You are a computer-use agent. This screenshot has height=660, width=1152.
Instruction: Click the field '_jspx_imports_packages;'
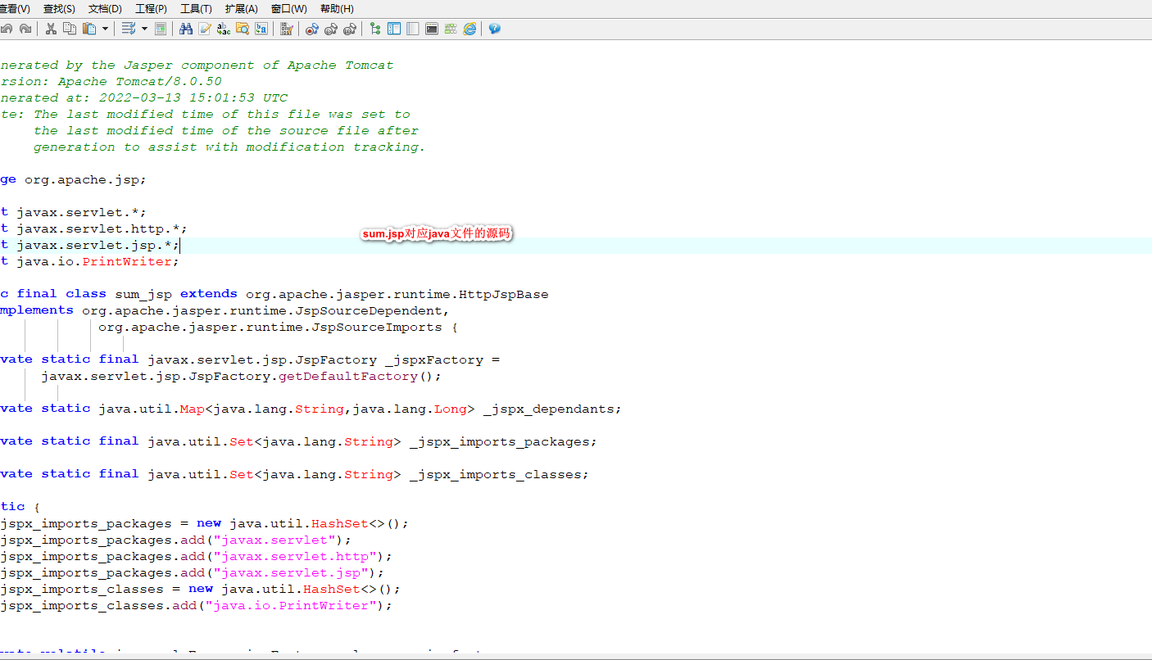tap(504, 442)
